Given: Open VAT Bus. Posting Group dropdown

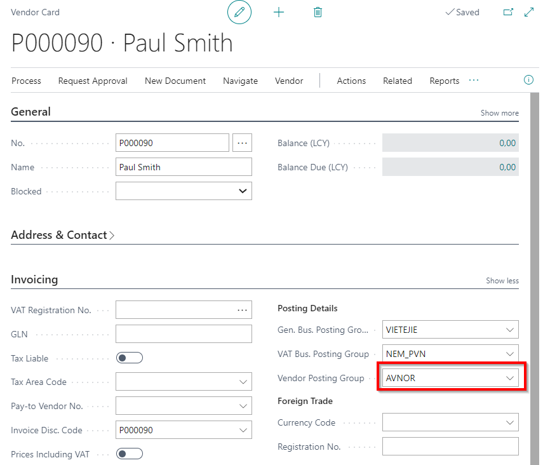Looking at the screenshot, I should pos(510,354).
